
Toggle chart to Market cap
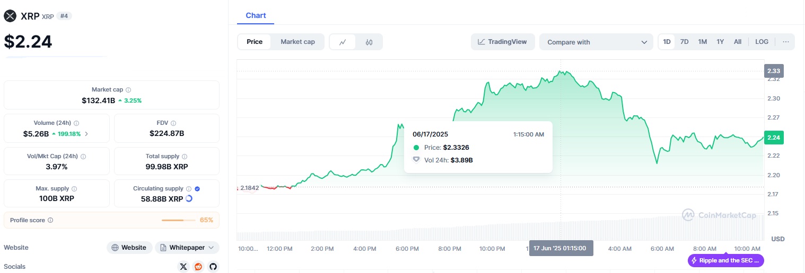(x=297, y=42)
